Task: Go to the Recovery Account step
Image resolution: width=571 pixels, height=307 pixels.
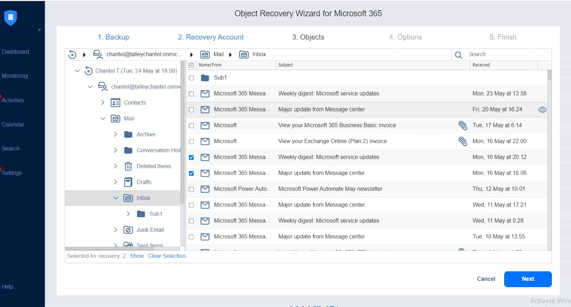Action: tap(210, 37)
